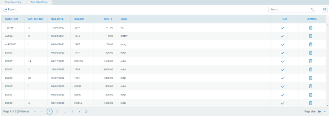Image resolution: width=329 pixels, height=116 pixels.
Task: Tick the ECBILL row
Action: tap(283, 103)
